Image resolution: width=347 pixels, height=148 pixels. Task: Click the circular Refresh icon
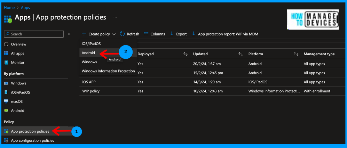(123, 34)
